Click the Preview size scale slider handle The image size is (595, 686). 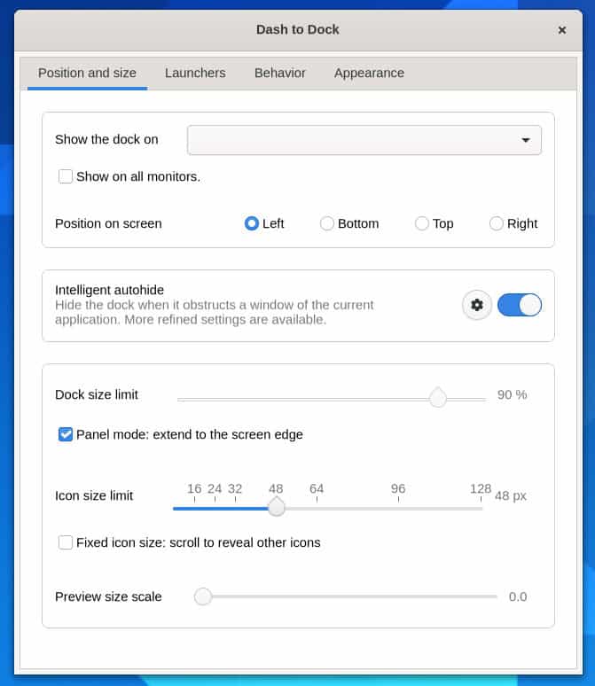tap(203, 596)
